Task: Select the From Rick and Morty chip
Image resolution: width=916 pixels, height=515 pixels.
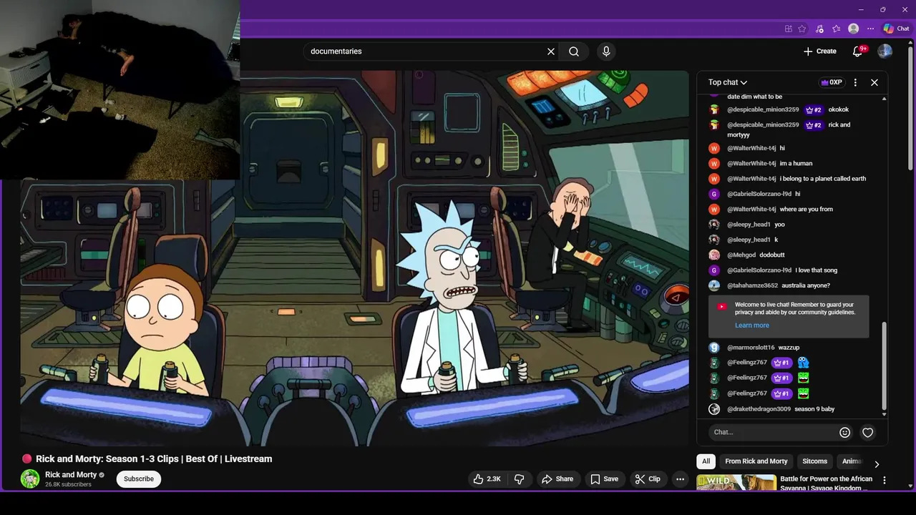Action: point(756,461)
